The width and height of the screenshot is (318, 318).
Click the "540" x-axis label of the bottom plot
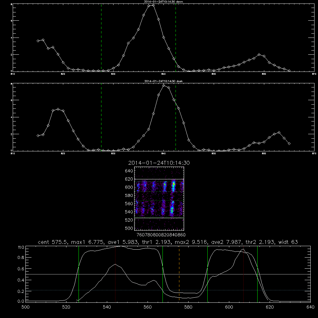click(x=107, y=307)
